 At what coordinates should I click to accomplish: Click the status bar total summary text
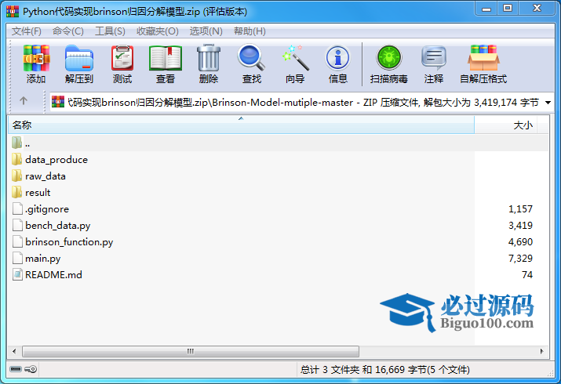point(385,369)
